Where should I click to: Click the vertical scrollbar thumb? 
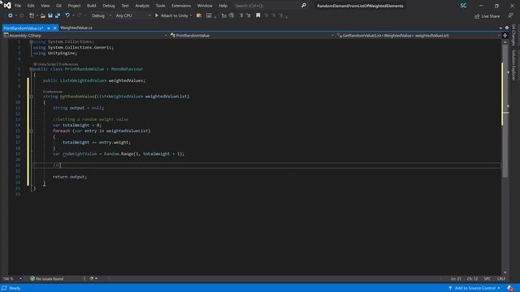pos(505,112)
